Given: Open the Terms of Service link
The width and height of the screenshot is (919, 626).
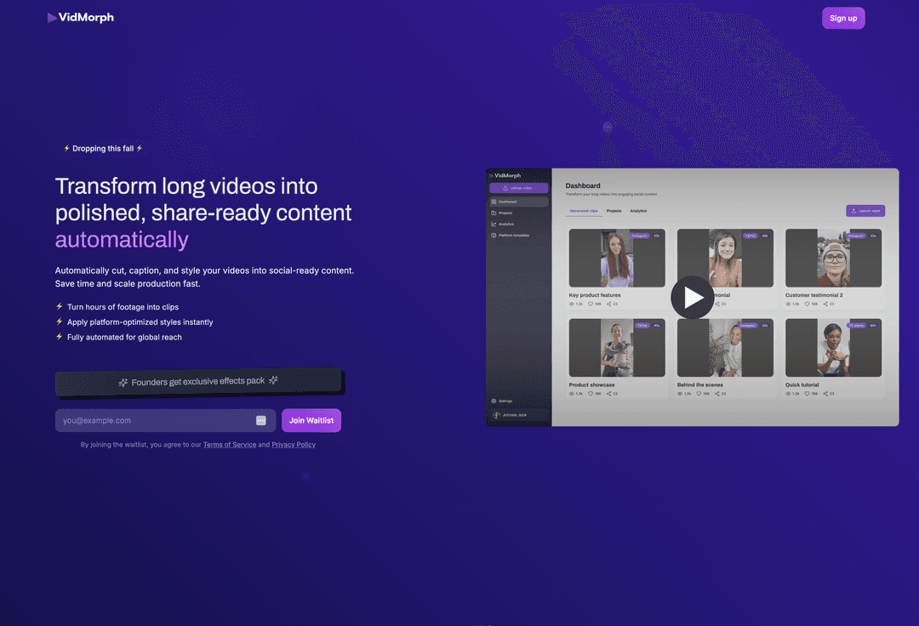Looking at the screenshot, I should pos(229,444).
